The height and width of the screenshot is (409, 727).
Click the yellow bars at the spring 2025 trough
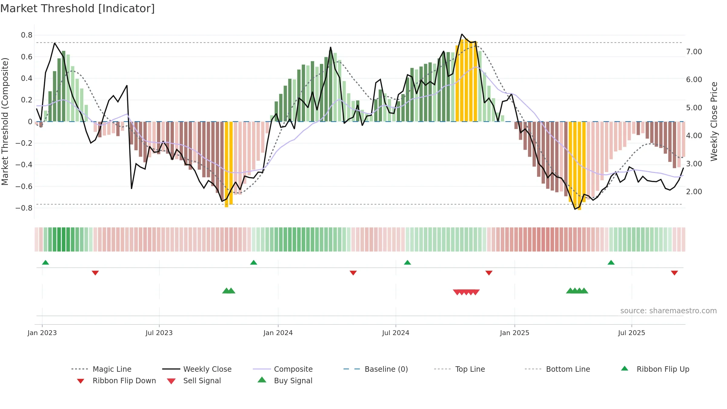point(577,165)
